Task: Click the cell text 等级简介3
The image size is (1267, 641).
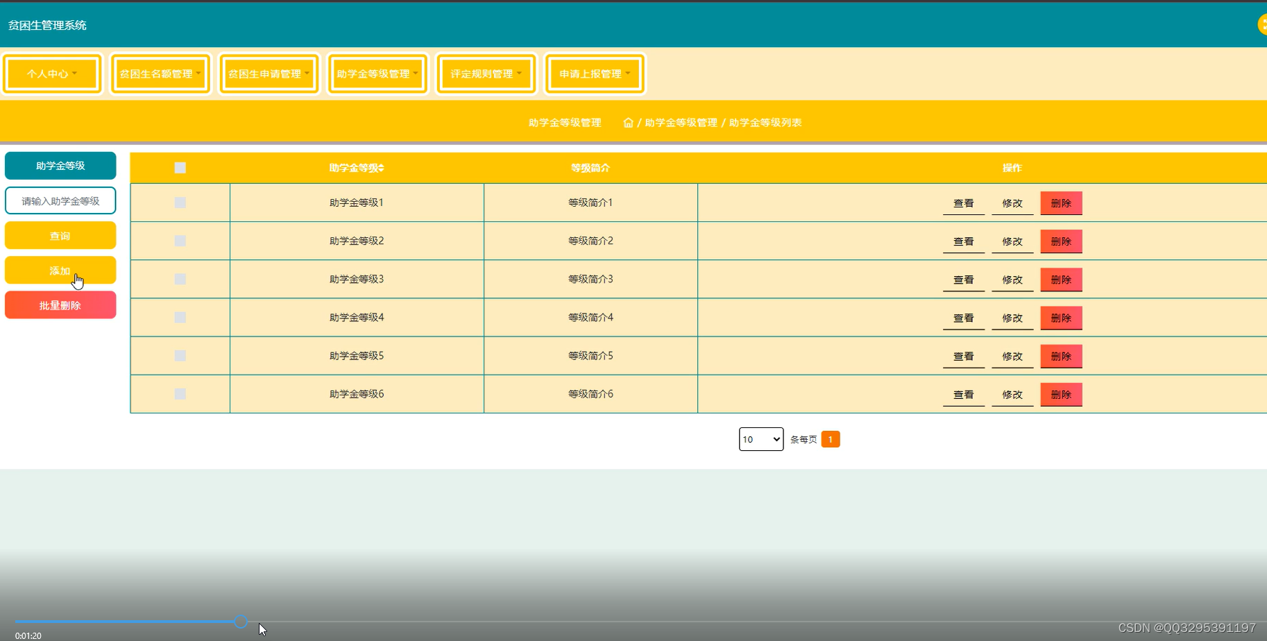Action: (x=590, y=279)
